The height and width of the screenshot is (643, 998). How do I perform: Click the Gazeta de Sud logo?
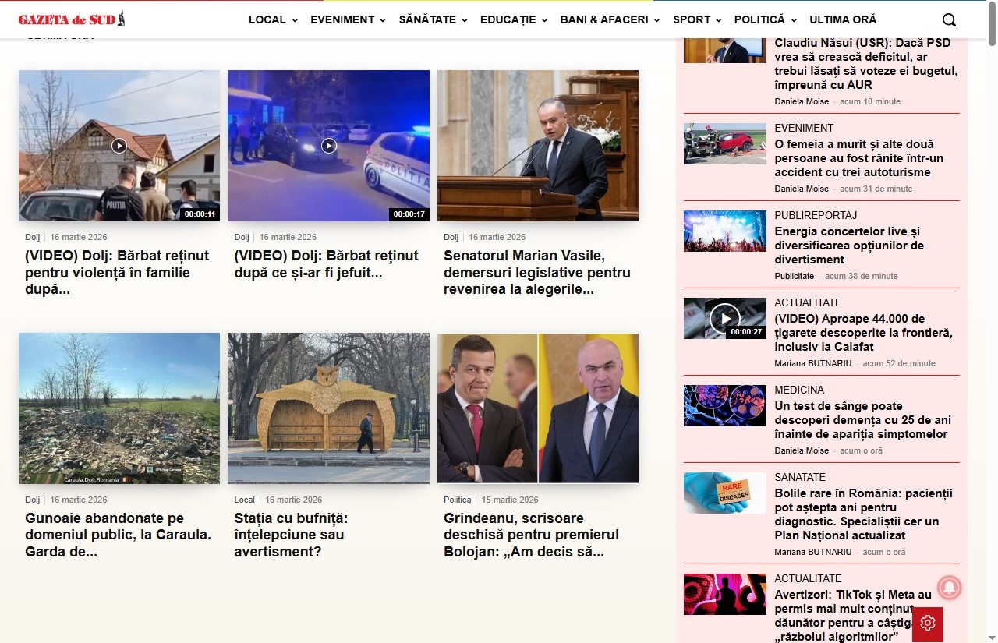(71, 19)
